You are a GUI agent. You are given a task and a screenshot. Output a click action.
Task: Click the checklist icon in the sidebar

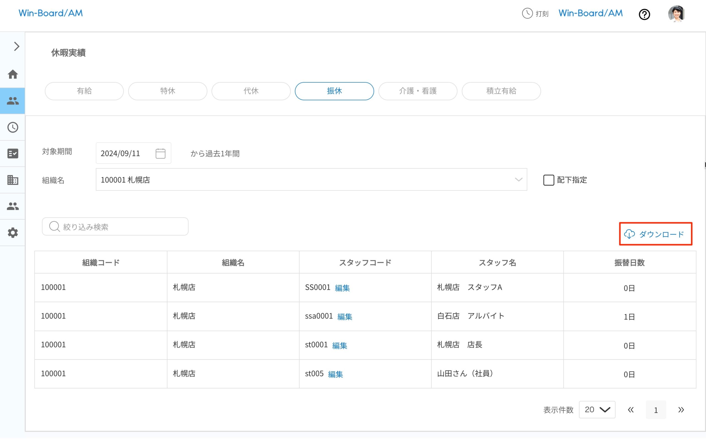click(13, 154)
